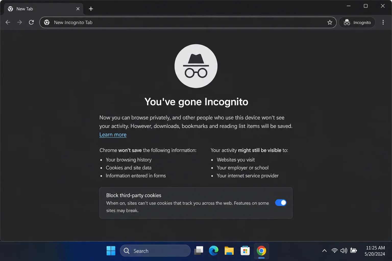Bookmark this tab with the star icon
Image resolution: width=392 pixels, height=261 pixels.
330,22
